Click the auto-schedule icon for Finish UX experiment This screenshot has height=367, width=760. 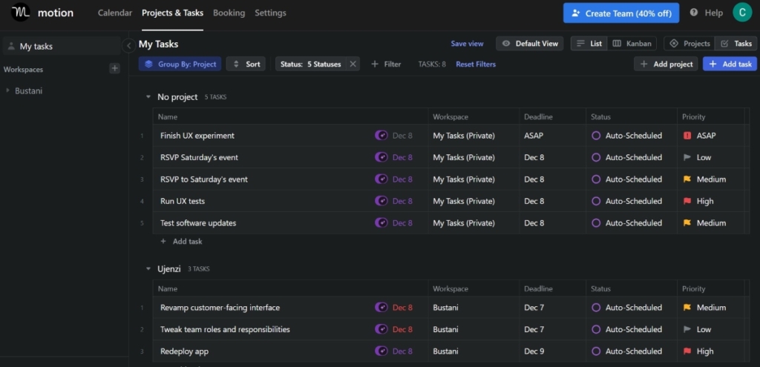tap(381, 136)
